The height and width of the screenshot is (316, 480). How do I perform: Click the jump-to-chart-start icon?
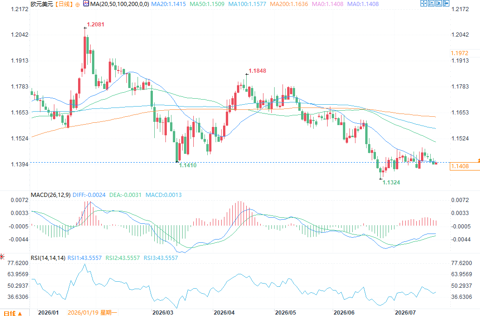point(431,3)
